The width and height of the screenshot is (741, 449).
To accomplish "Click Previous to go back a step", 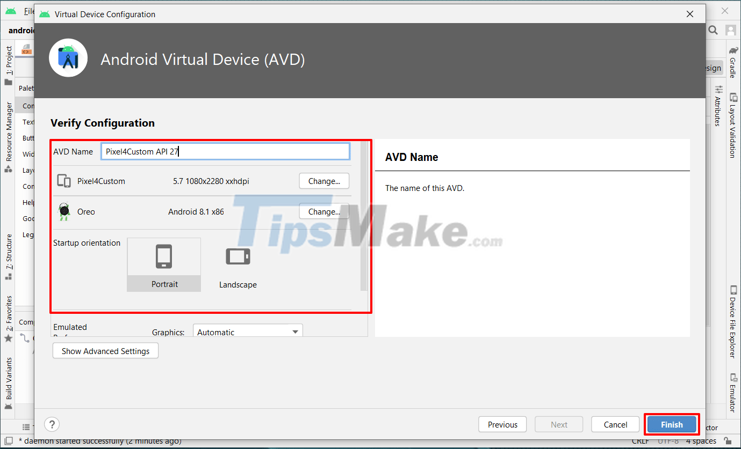I will coord(502,424).
